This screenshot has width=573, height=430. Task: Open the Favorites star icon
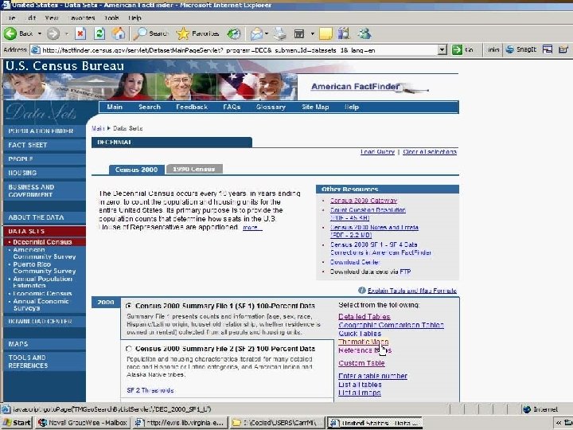[x=183, y=33]
